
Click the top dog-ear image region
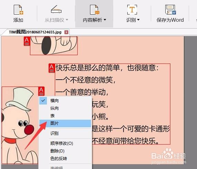(54, 46)
